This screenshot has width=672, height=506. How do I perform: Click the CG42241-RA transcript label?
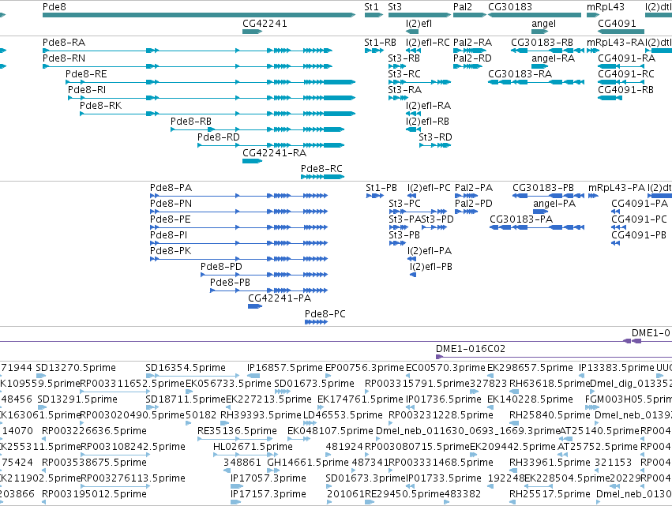coord(274,153)
